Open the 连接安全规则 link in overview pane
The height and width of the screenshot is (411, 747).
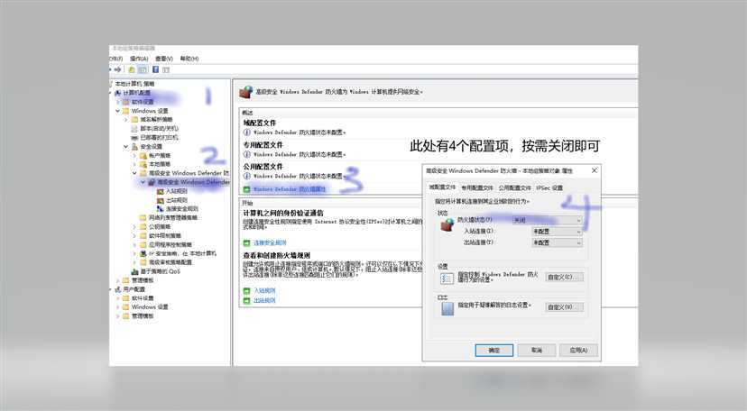tap(270, 242)
